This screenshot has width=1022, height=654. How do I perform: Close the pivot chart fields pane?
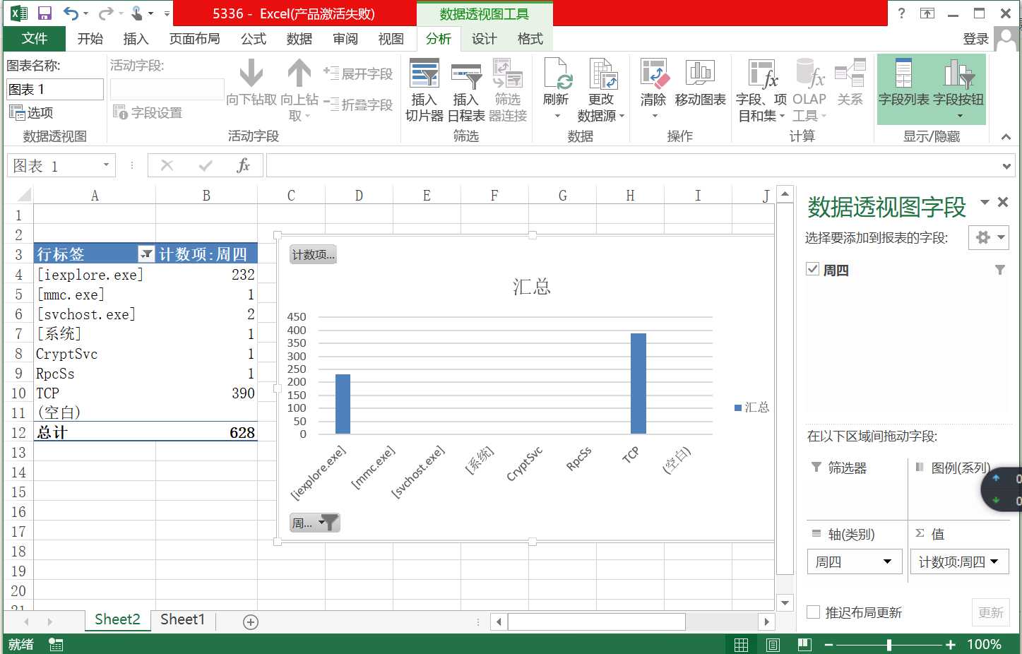pos(1003,203)
